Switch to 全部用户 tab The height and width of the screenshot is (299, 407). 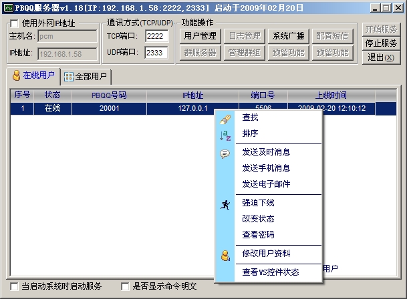pyautogui.click(x=86, y=77)
